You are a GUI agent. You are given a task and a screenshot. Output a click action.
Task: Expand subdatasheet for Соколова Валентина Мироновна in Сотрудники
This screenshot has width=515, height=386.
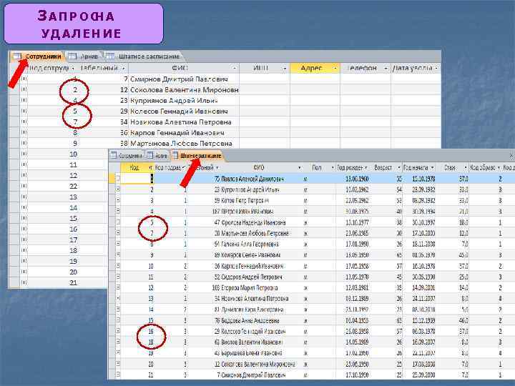tap(24, 89)
